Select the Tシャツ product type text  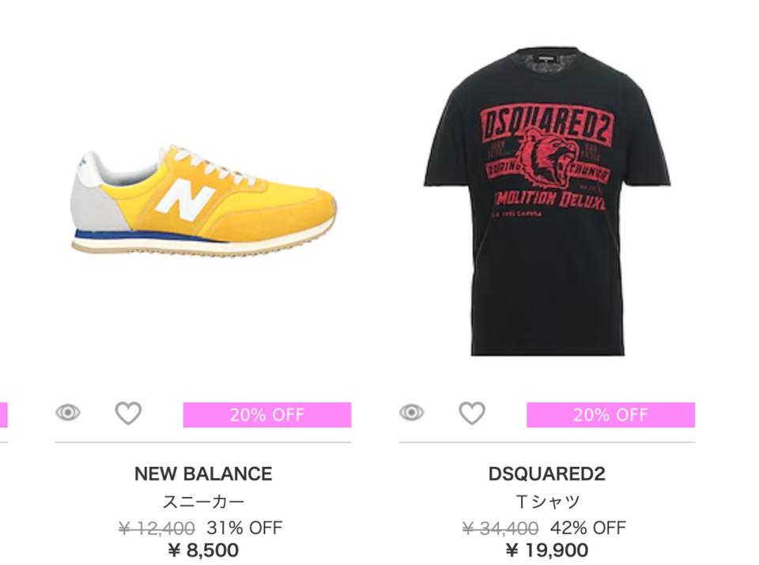(547, 502)
